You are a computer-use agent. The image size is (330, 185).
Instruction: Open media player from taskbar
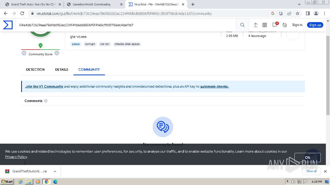[x=38, y=182]
